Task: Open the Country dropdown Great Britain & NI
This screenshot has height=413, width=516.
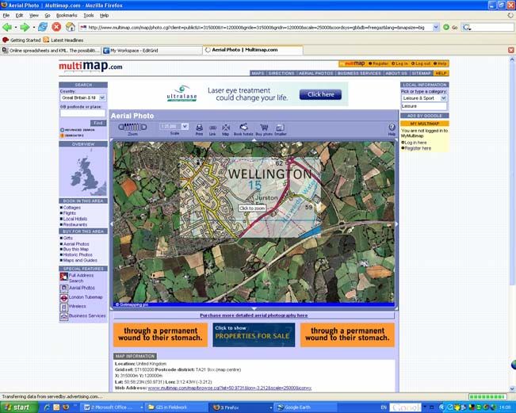Action: [x=83, y=98]
